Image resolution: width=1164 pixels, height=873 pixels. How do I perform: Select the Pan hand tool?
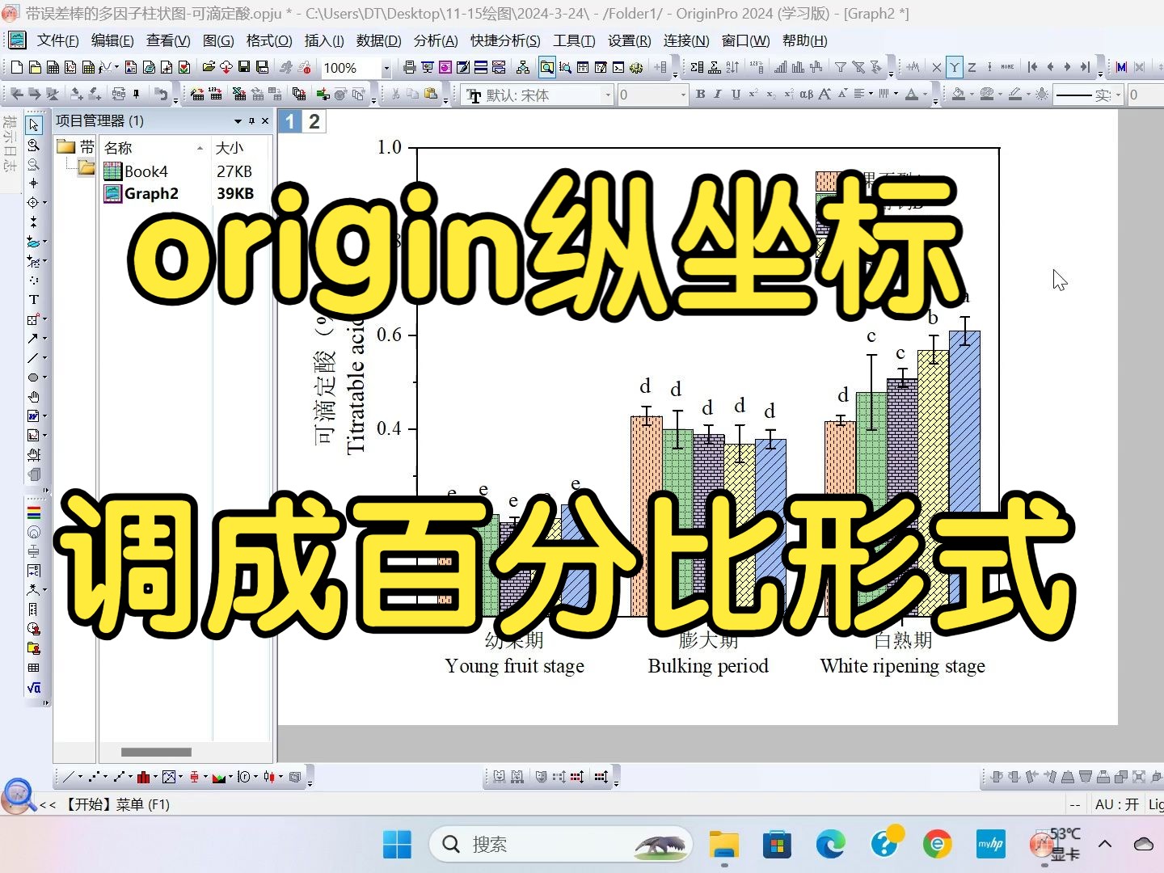click(33, 396)
